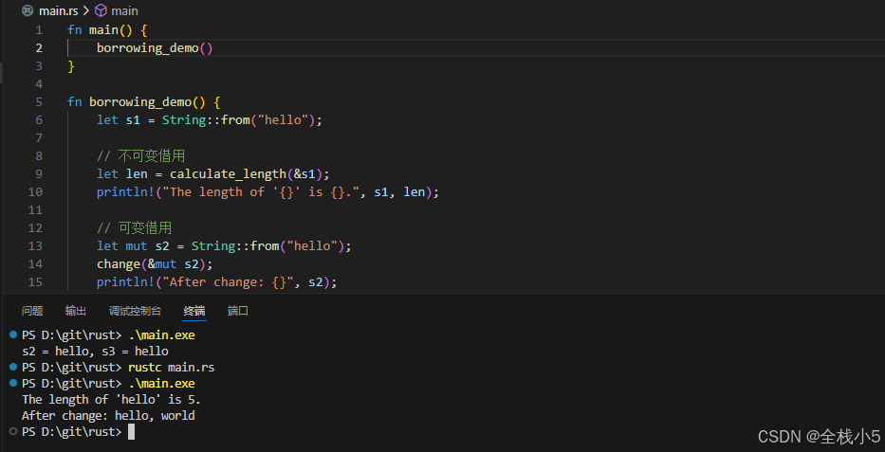The width and height of the screenshot is (885, 452).
Task: Select the 终端 panel tab
Action: click(194, 311)
